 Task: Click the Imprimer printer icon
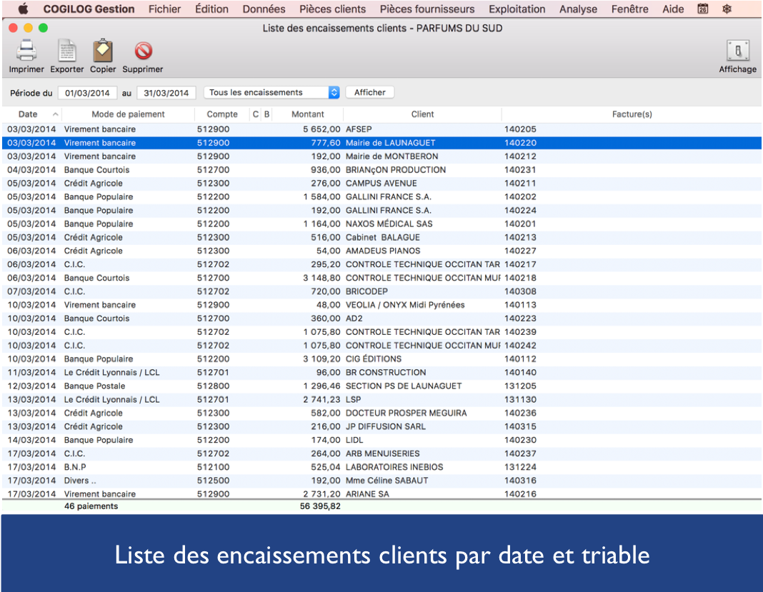[26, 51]
